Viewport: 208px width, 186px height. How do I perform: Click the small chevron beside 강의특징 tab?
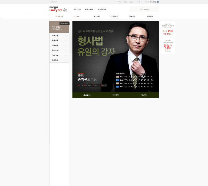pos(91,95)
